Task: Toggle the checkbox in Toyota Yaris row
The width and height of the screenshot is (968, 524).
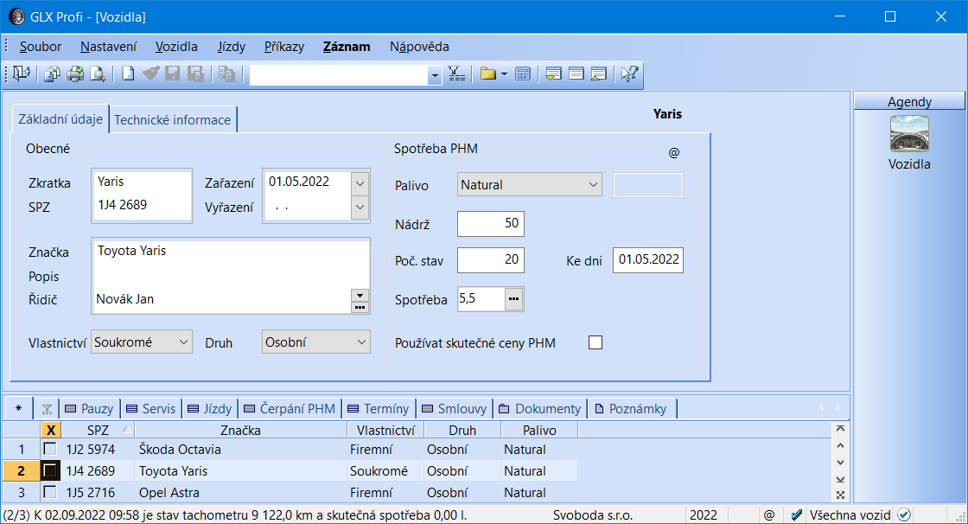Action: pos(50,471)
